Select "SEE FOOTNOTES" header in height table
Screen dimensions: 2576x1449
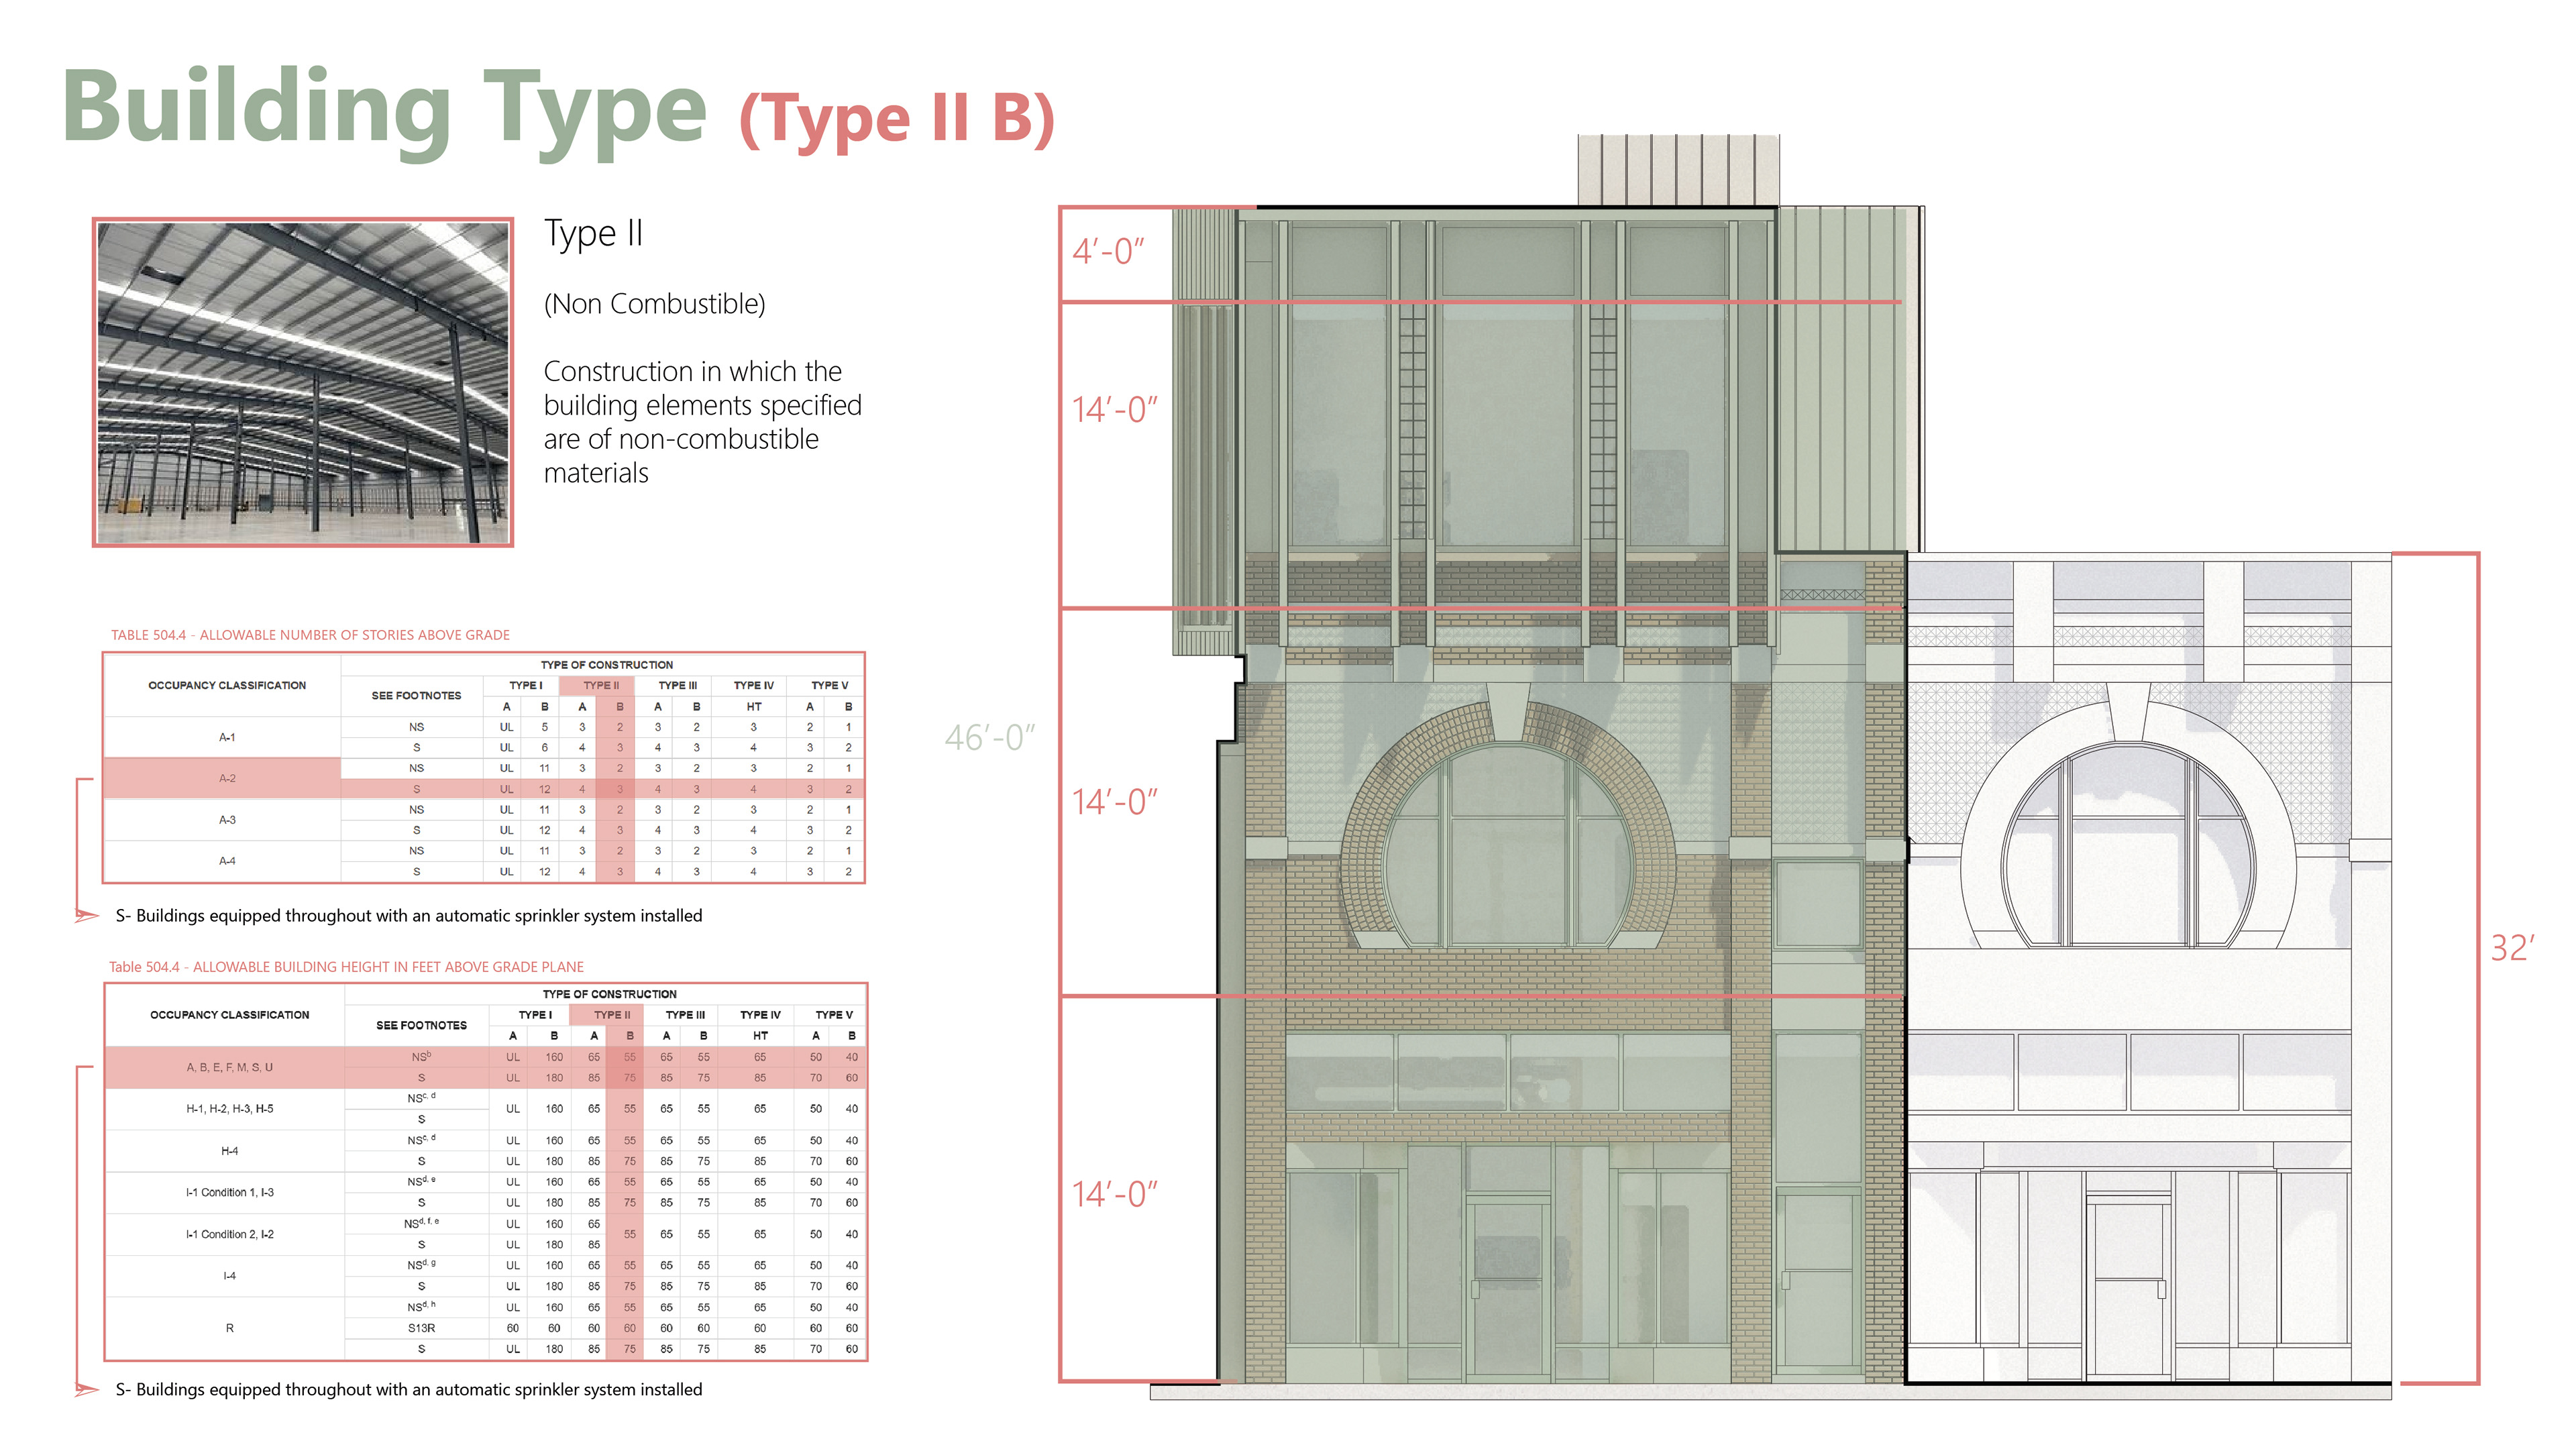[421, 1026]
